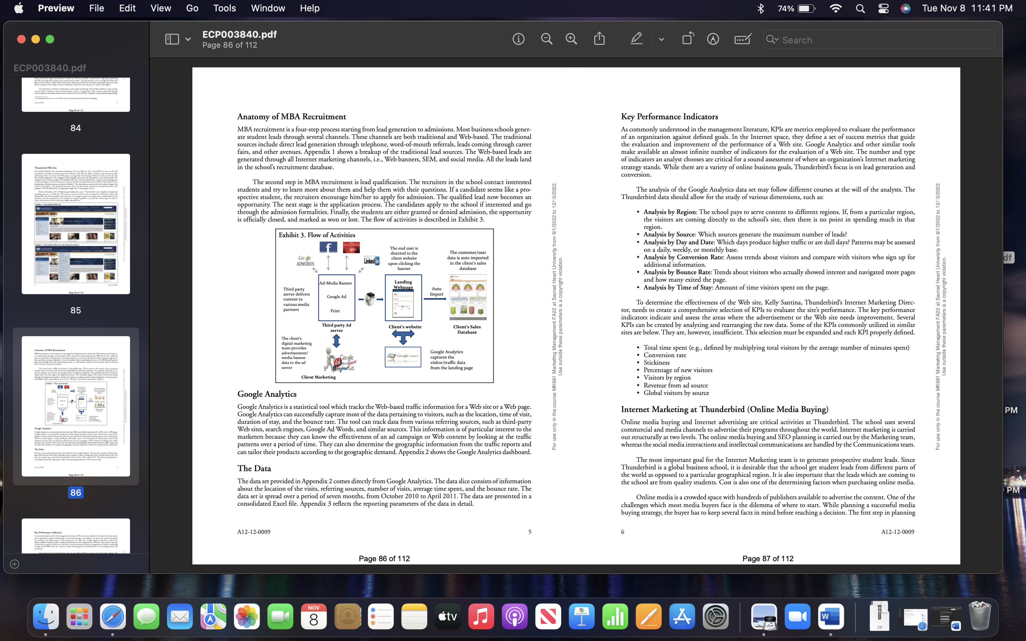The width and height of the screenshot is (1026, 641).
Task: Open the Go menu
Action: 192,8
